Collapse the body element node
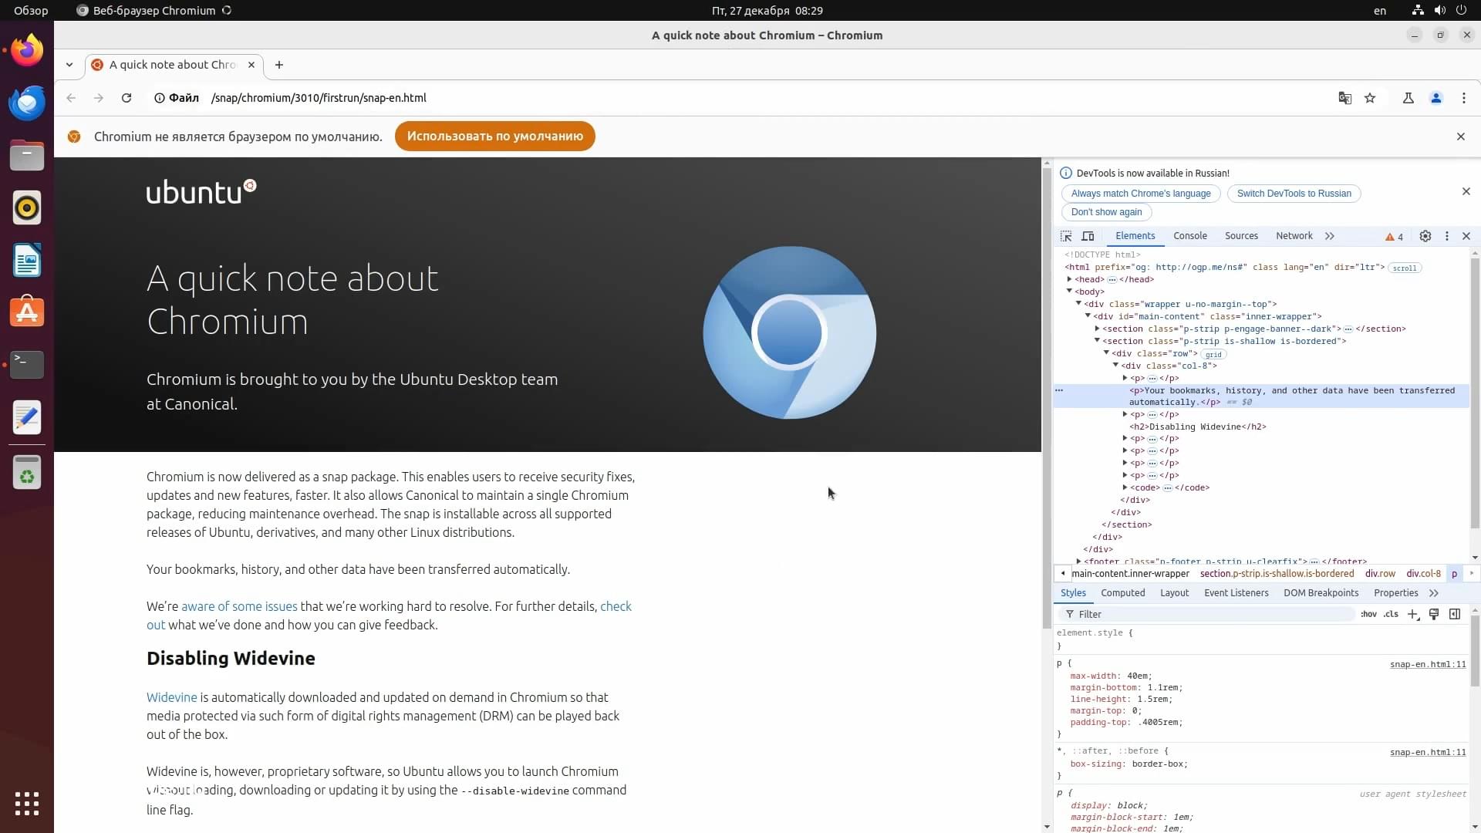 (1069, 292)
